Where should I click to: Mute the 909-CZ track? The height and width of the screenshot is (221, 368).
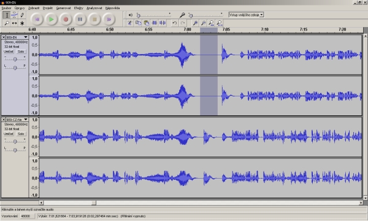(x=9, y=134)
